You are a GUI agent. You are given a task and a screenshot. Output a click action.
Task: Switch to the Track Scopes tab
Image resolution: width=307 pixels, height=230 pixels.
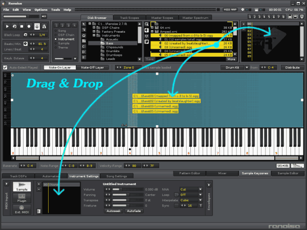pyautogui.click(x=129, y=17)
